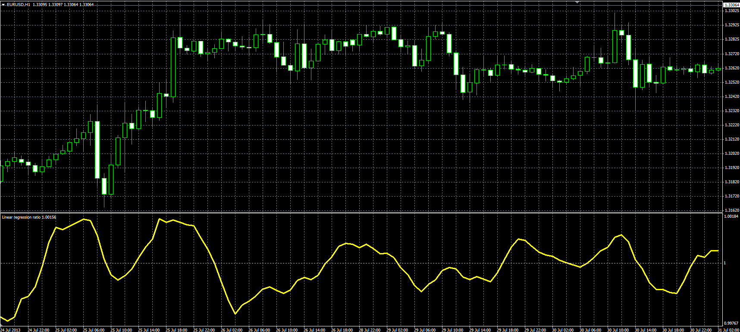Click the '26 Jul 18:00' time axis label

(342, 330)
